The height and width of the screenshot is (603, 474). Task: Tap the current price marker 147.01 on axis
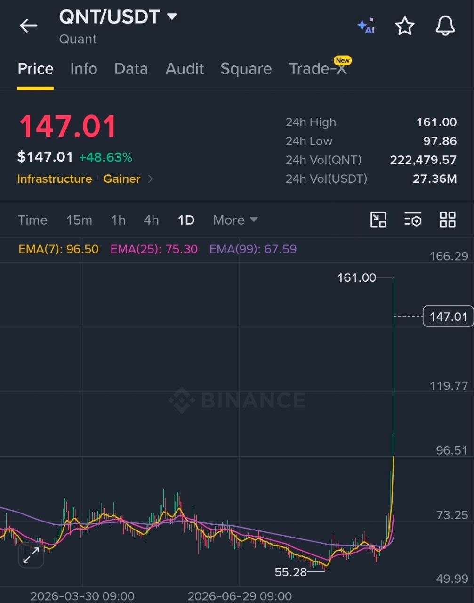448,316
